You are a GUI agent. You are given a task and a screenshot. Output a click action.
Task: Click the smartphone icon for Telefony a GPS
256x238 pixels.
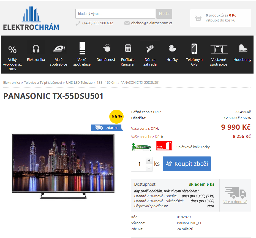[194, 49]
